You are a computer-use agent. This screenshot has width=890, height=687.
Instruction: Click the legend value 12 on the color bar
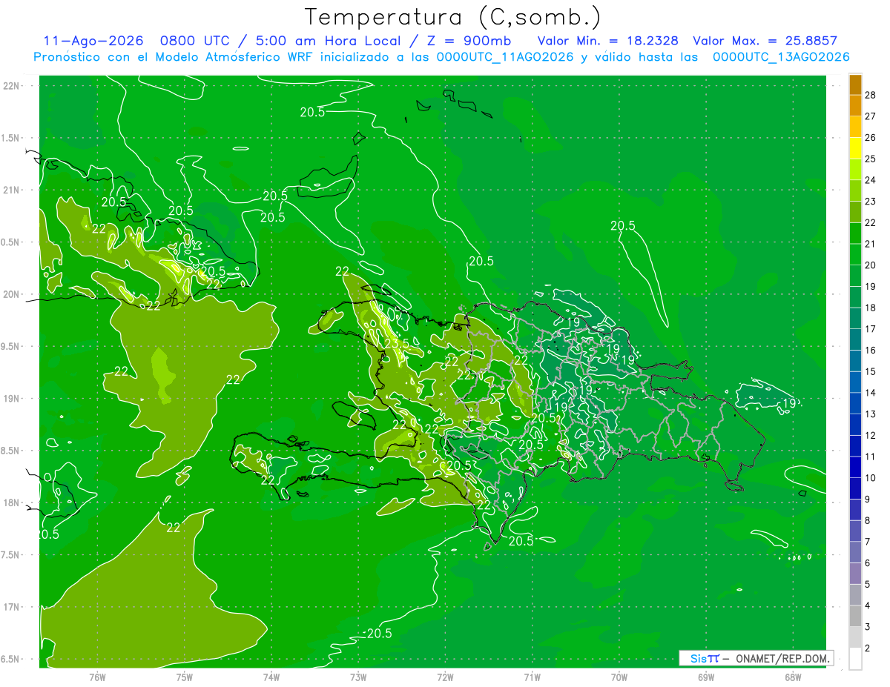click(871, 436)
